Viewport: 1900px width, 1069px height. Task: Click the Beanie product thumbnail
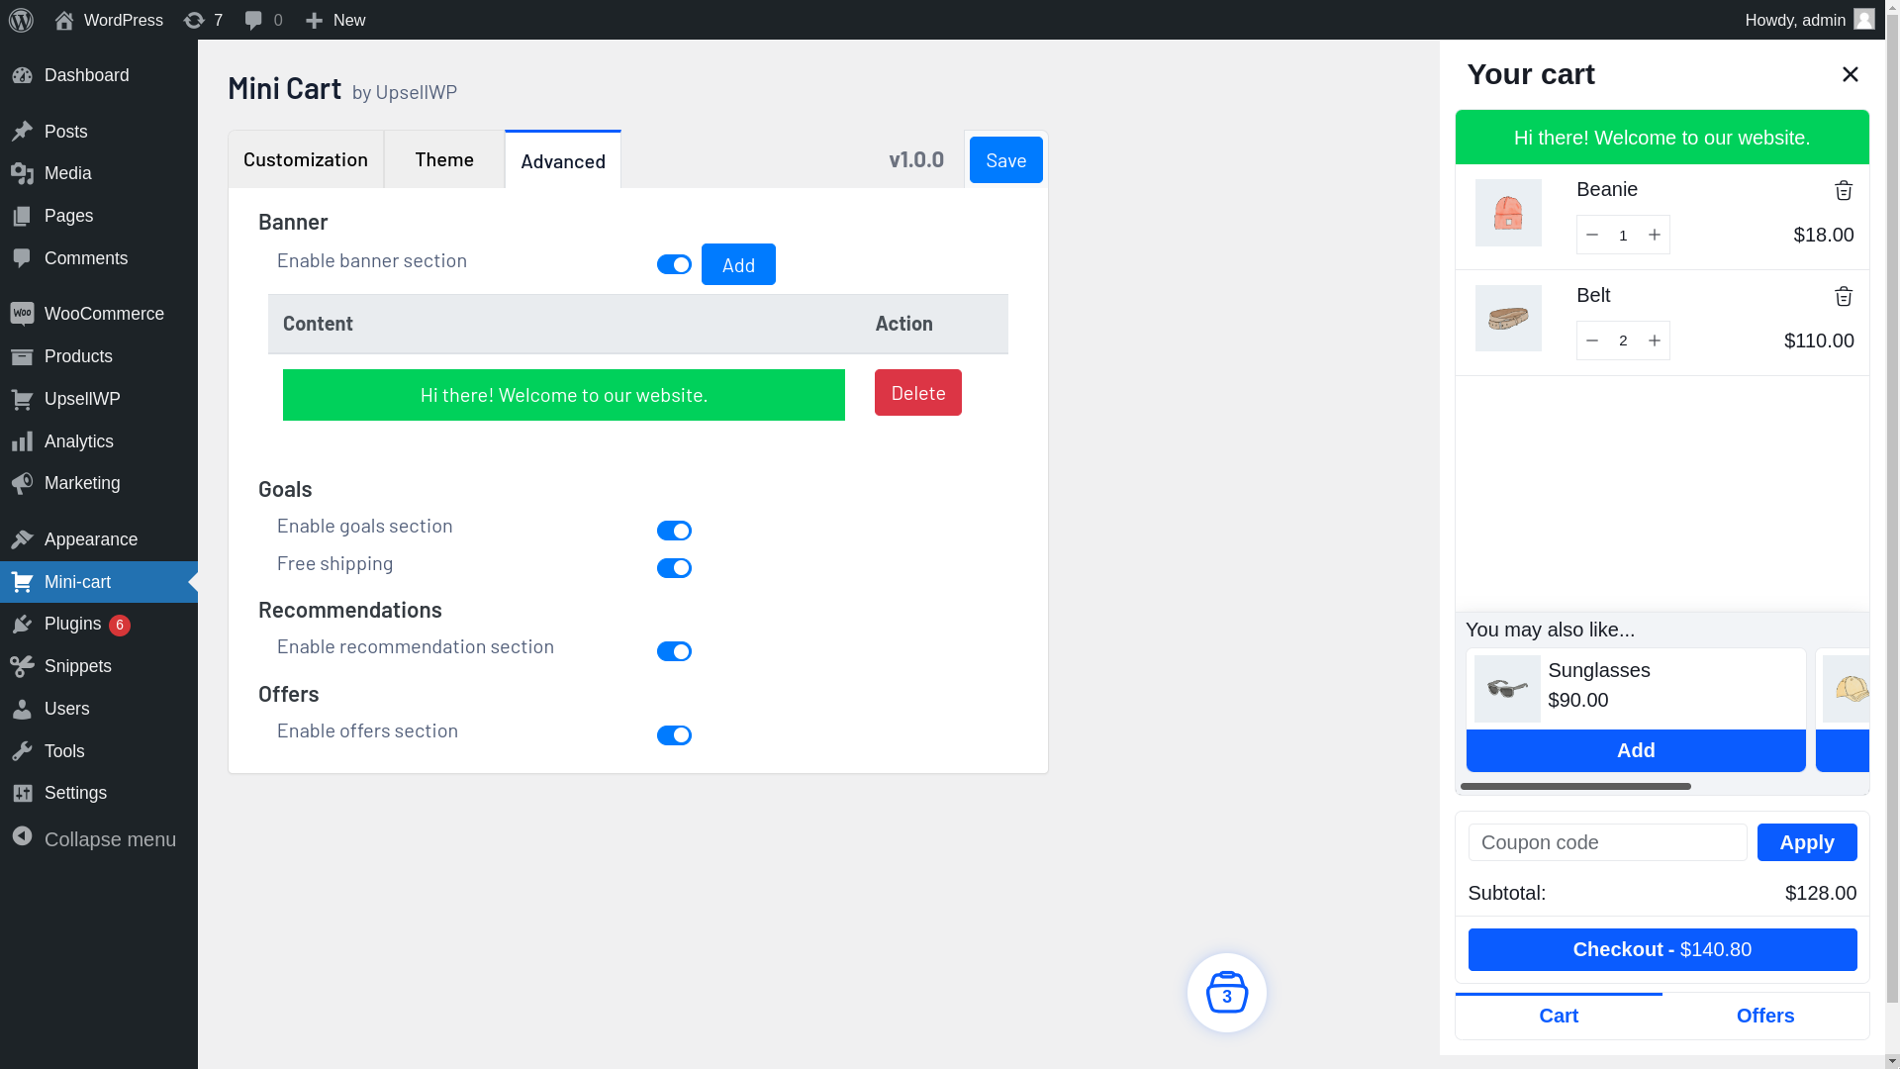pos(1508,213)
